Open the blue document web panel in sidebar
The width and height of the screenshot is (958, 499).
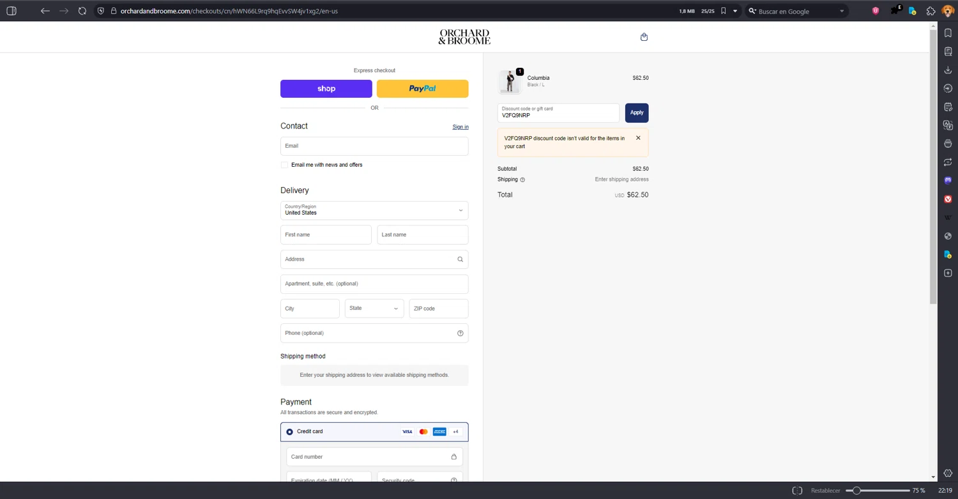(x=948, y=255)
